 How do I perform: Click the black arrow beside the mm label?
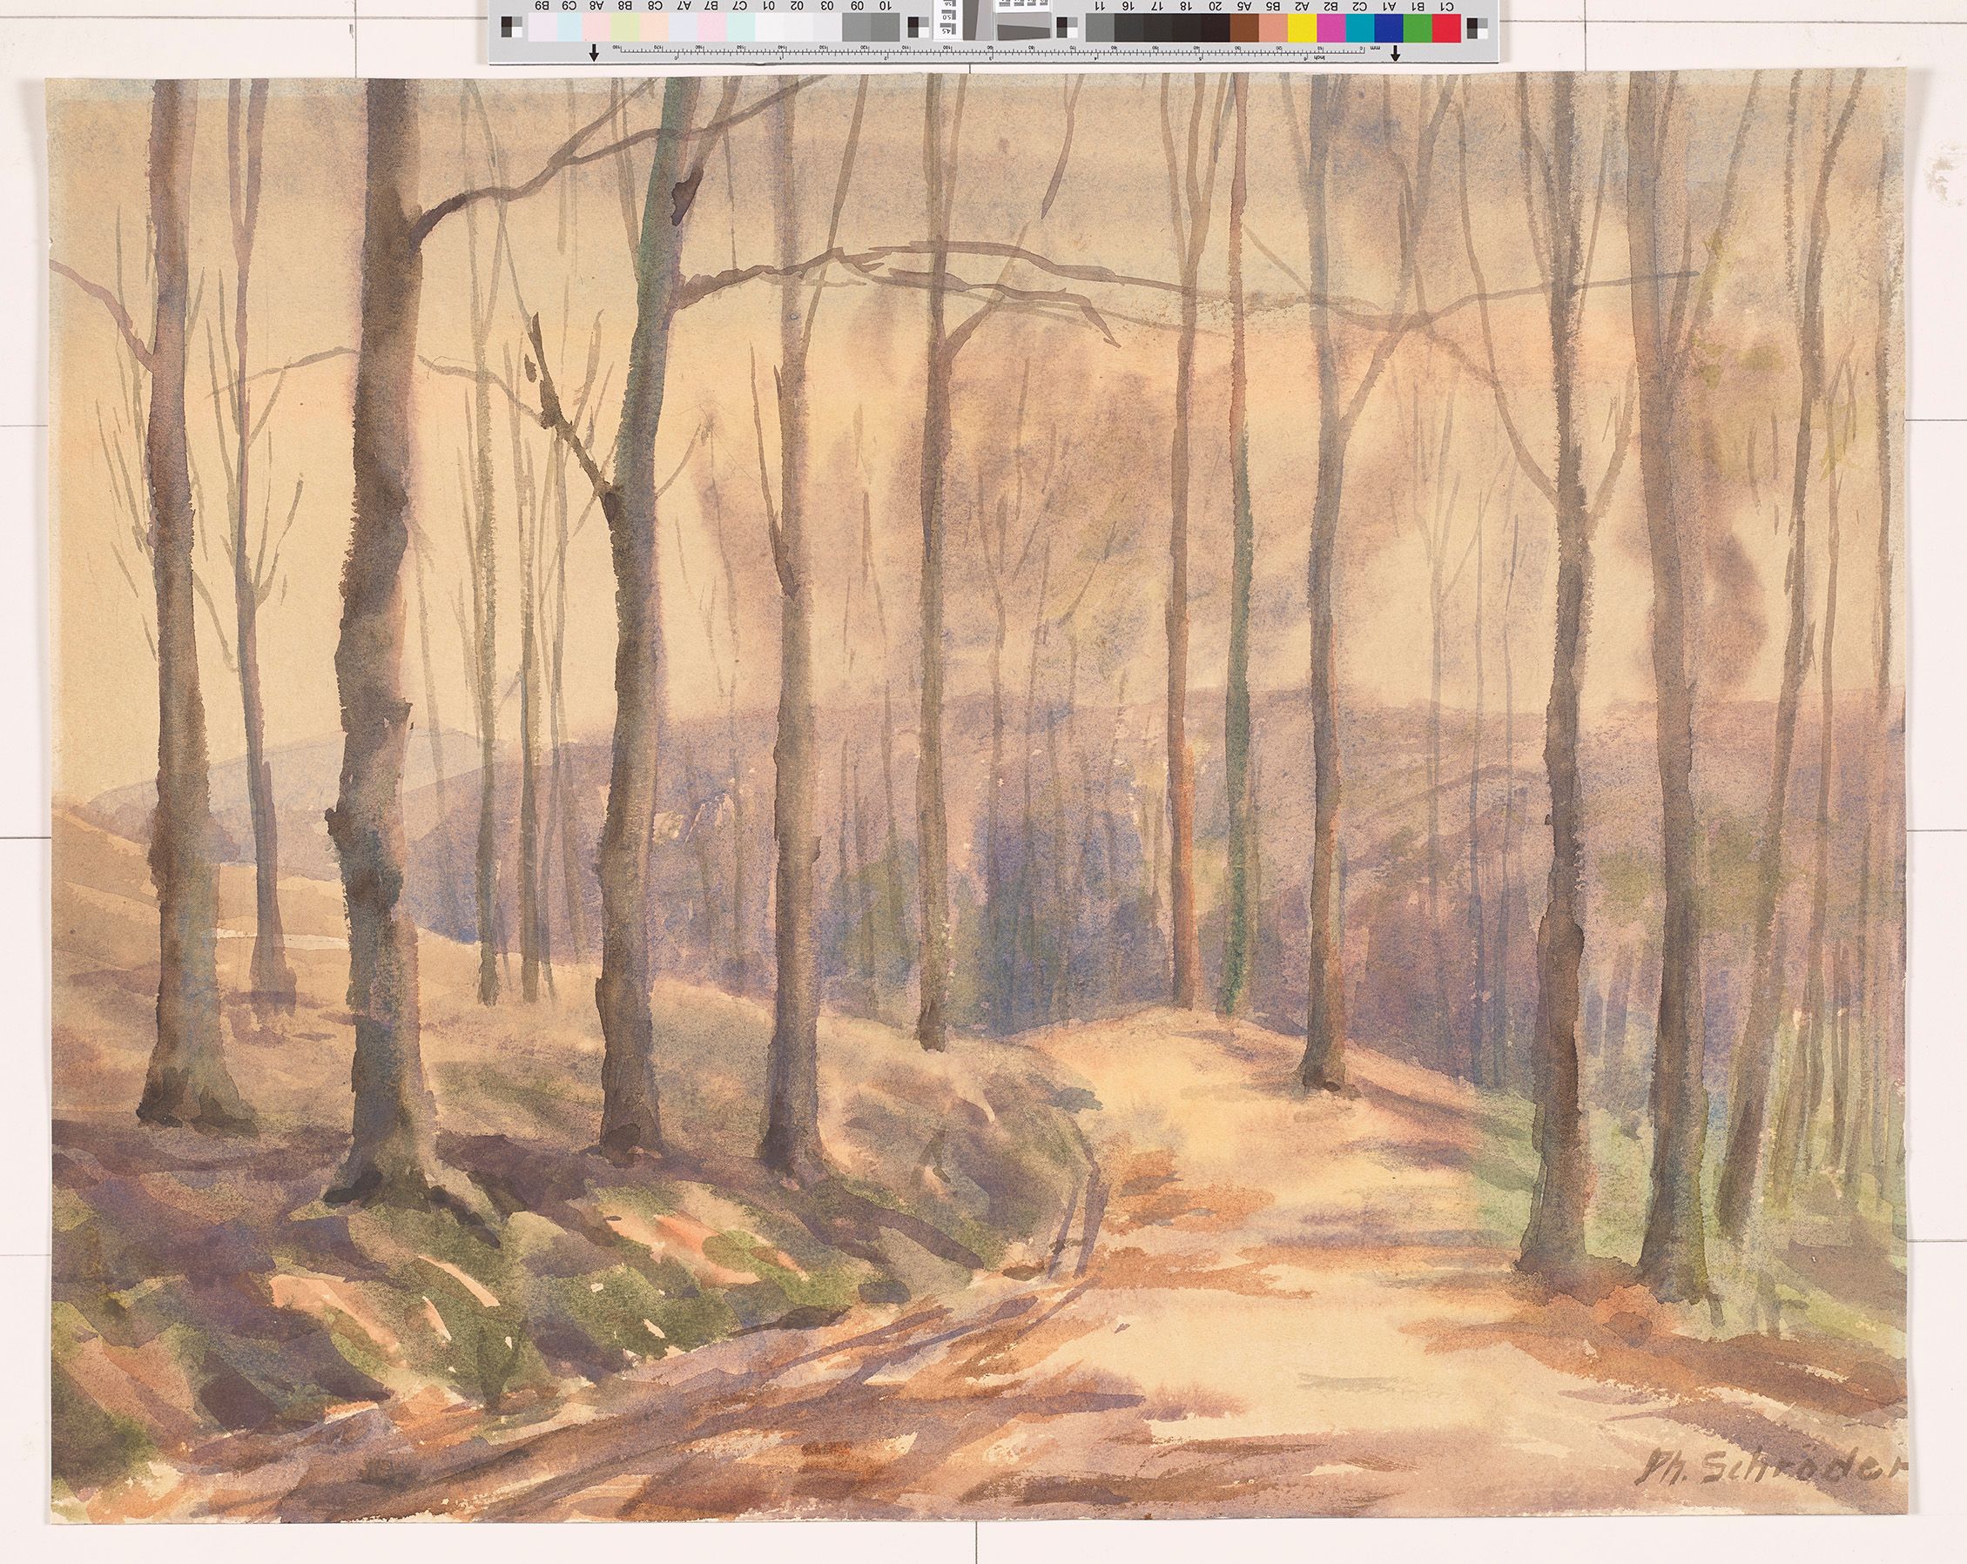point(1396,52)
